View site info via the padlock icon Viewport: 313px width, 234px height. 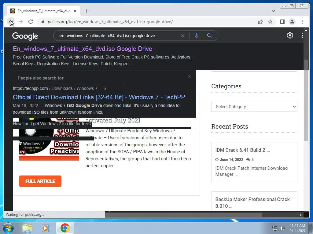(43, 22)
